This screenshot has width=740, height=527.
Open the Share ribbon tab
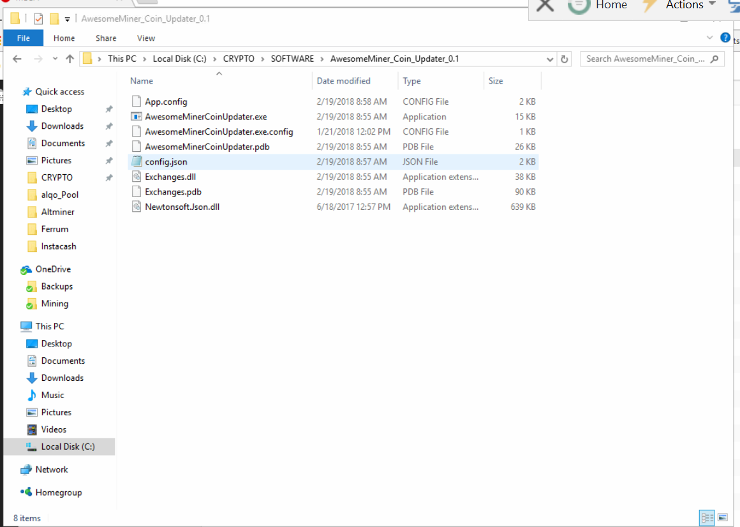coord(106,38)
